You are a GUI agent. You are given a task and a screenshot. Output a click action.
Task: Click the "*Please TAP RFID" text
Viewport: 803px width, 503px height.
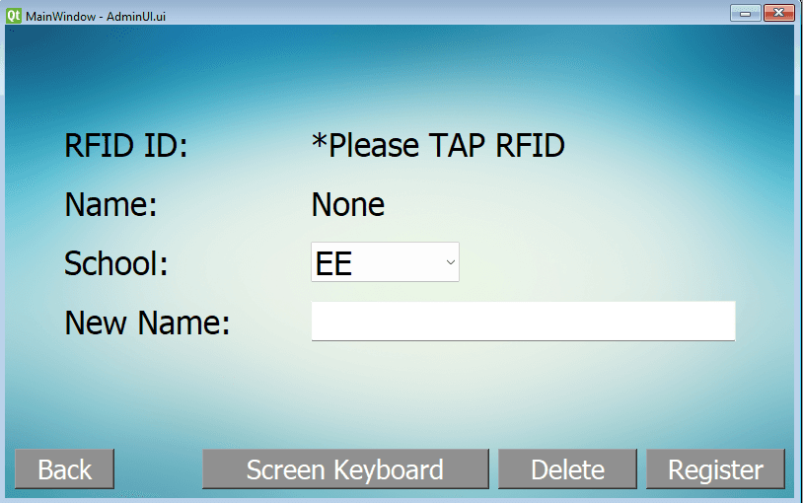[437, 146]
